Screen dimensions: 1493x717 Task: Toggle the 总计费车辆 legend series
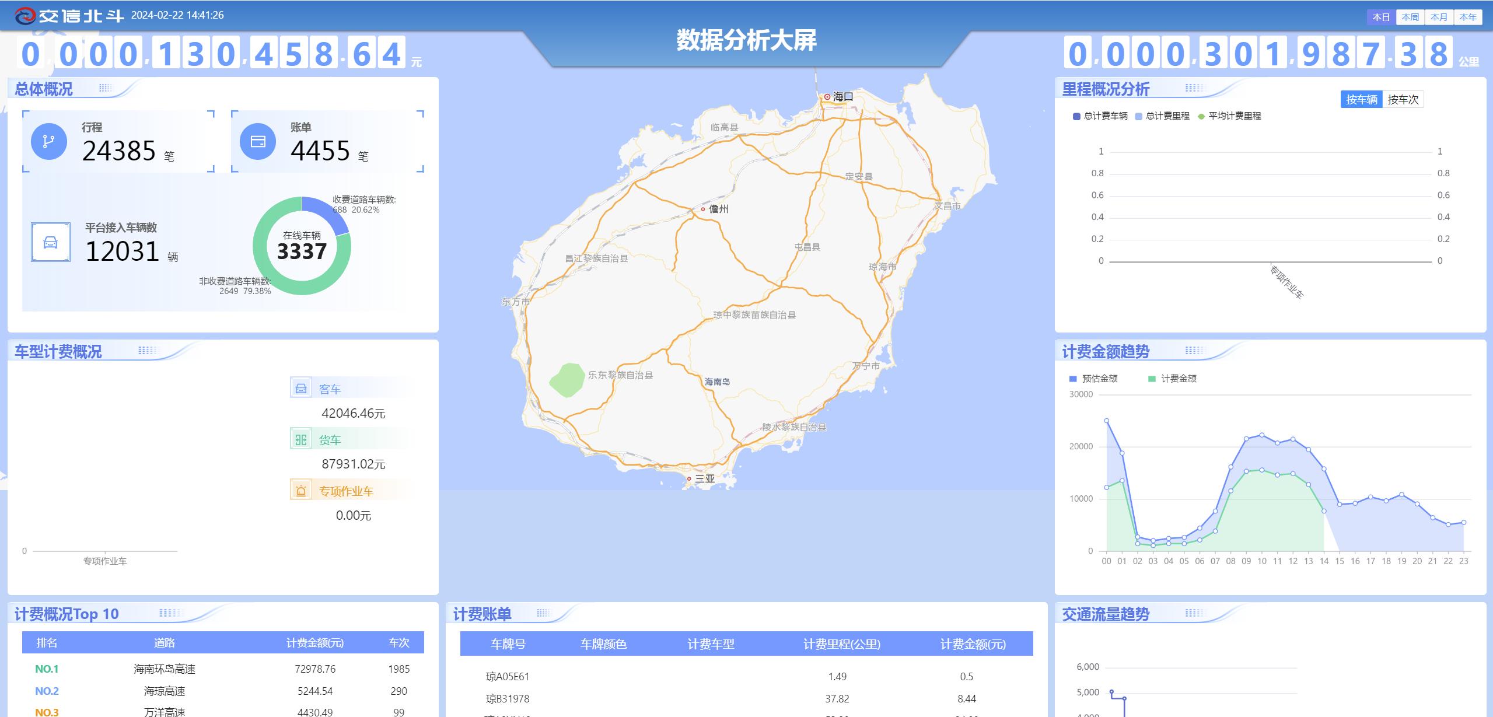pos(1100,116)
